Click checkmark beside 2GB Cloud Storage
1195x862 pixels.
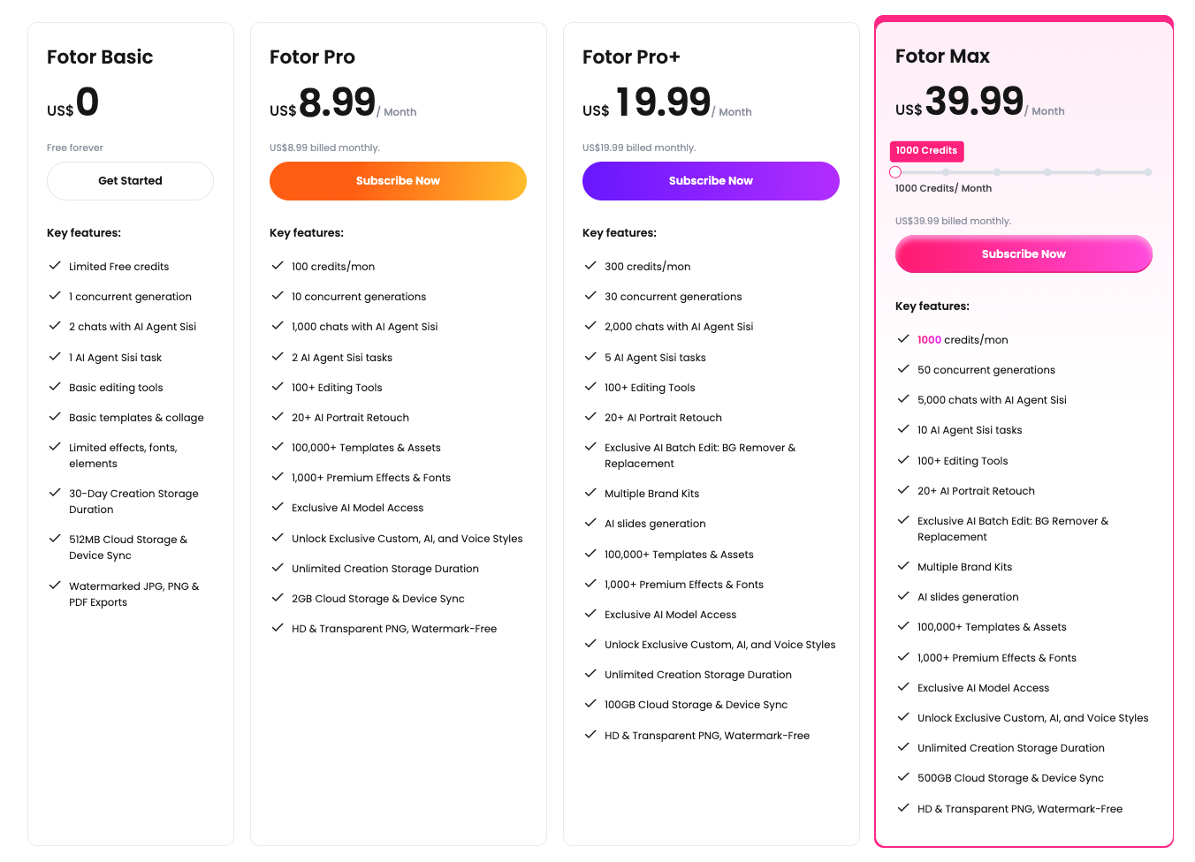coord(278,598)
